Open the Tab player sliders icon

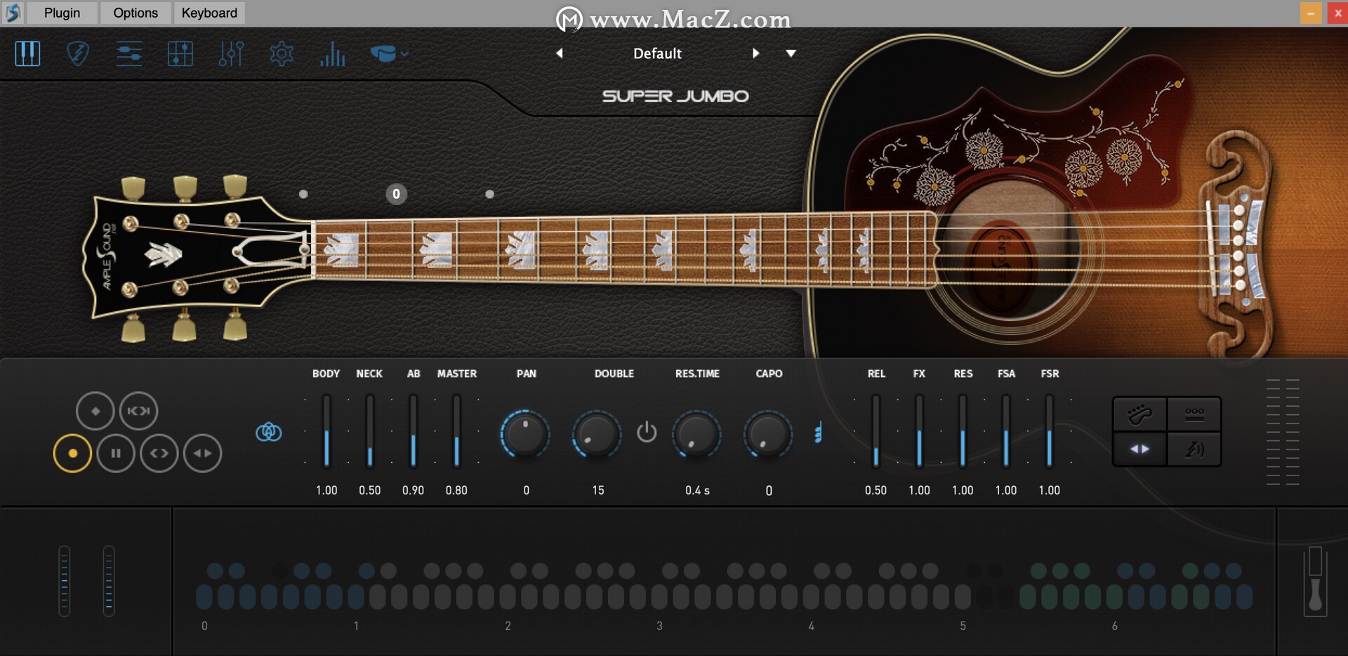pos(129,53)
